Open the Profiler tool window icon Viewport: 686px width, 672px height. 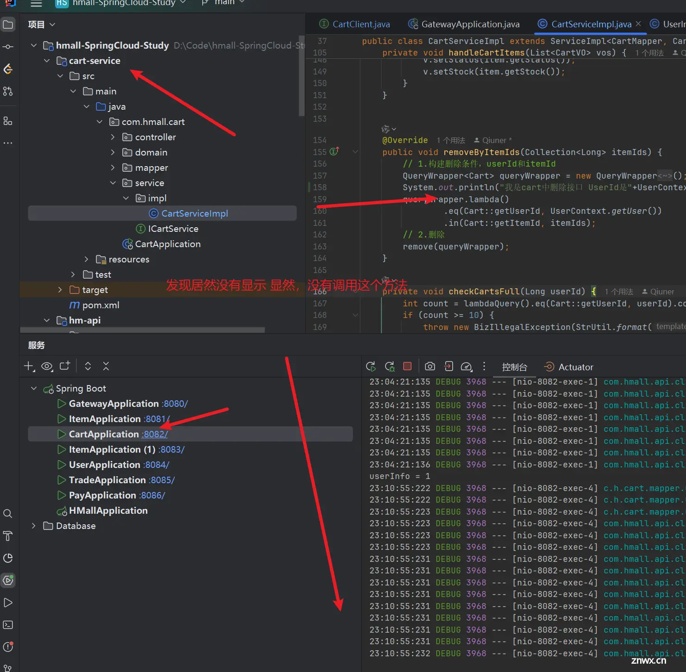(8, 558)
